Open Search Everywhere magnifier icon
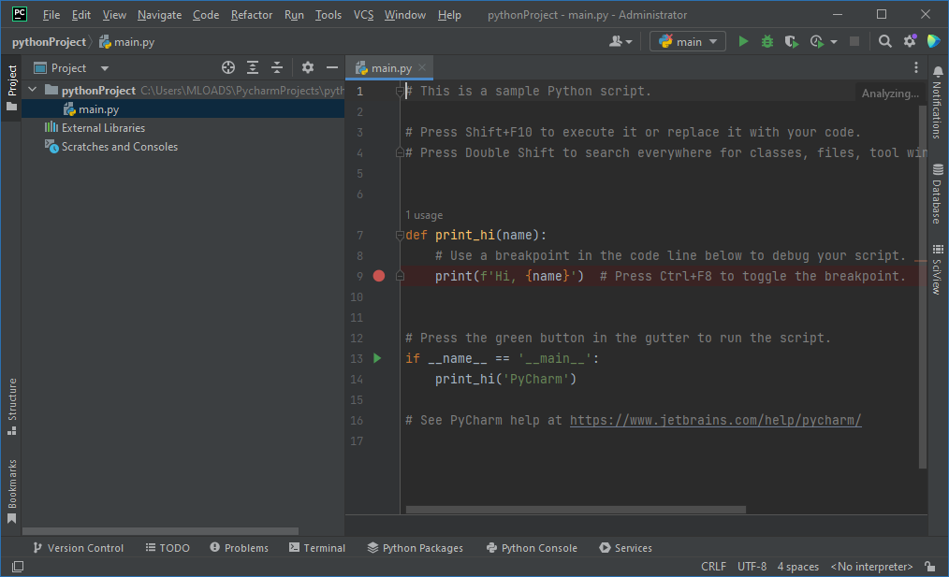This screenshot has width=949, height=577. pos(884,41)
